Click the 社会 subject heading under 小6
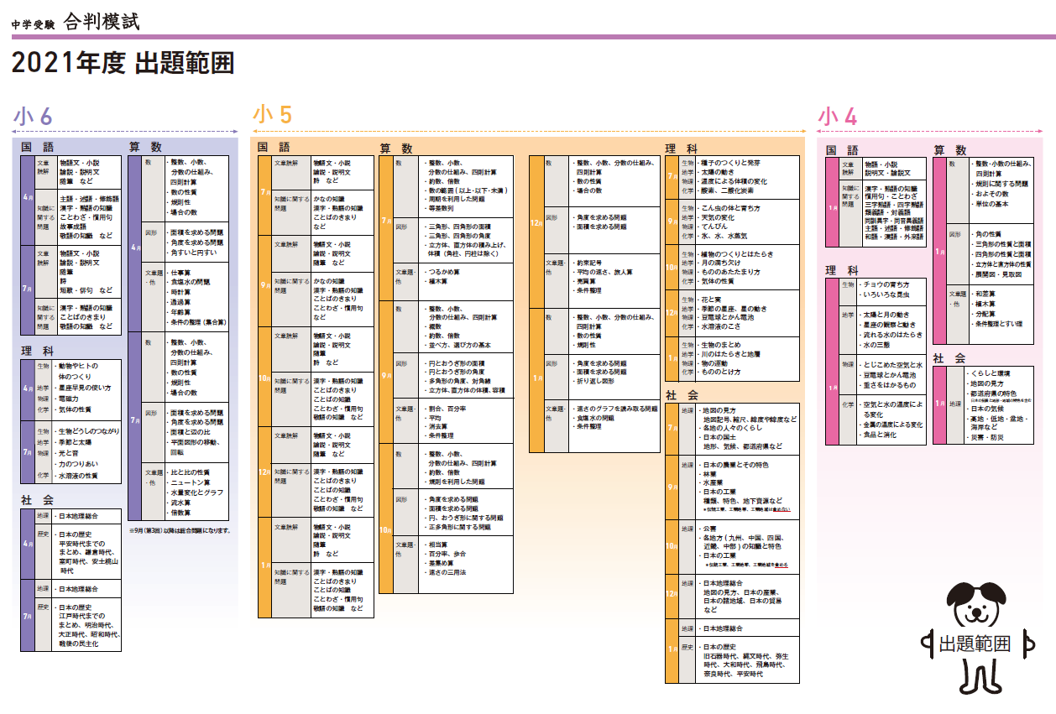 (39, 500)
